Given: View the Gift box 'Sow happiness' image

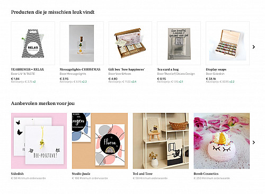Looking at the screenshot, I should click(x=130, y=43).
